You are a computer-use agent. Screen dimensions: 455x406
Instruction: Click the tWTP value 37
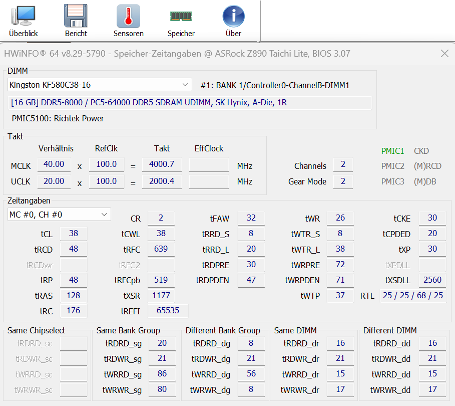340,296
